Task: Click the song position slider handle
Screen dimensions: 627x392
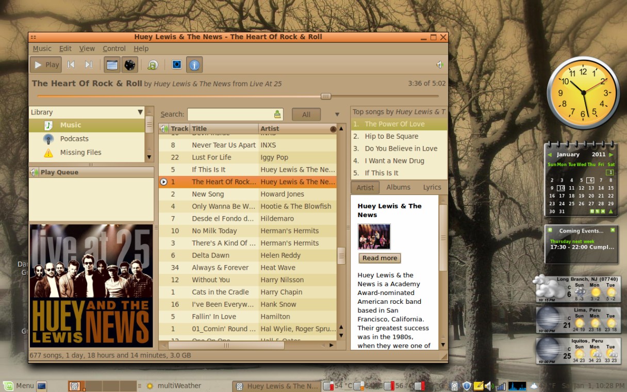Action: pos(326,96)
